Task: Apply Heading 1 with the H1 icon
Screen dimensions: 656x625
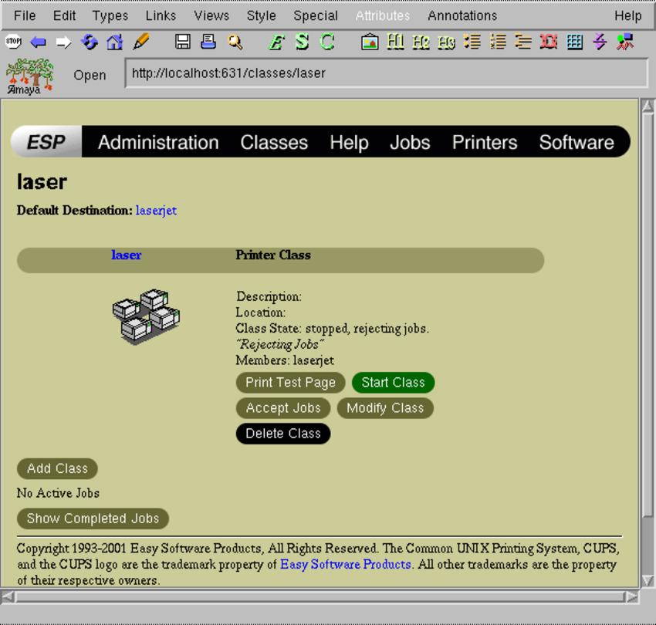Action: click(395, 42)
